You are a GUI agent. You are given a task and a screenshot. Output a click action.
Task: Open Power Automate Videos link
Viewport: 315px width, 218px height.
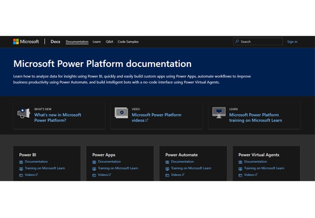point(177,175)
